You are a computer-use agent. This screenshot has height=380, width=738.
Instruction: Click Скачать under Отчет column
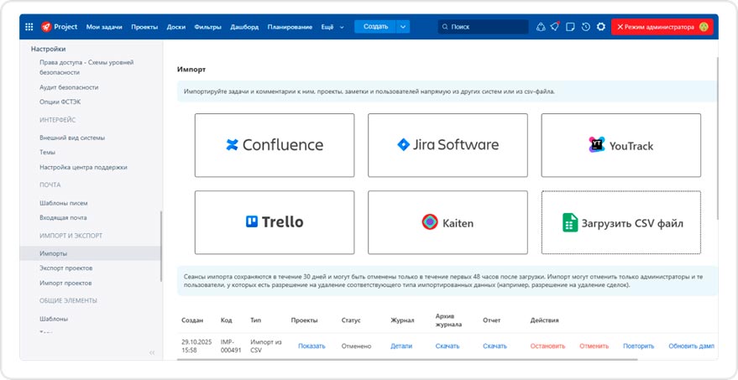(x=495, y=346)
